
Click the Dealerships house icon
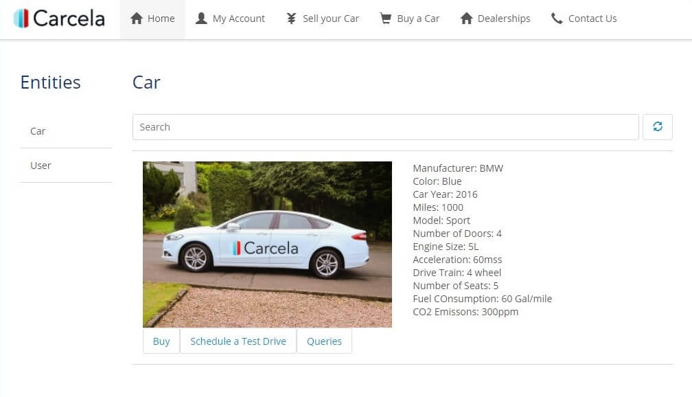467,19
